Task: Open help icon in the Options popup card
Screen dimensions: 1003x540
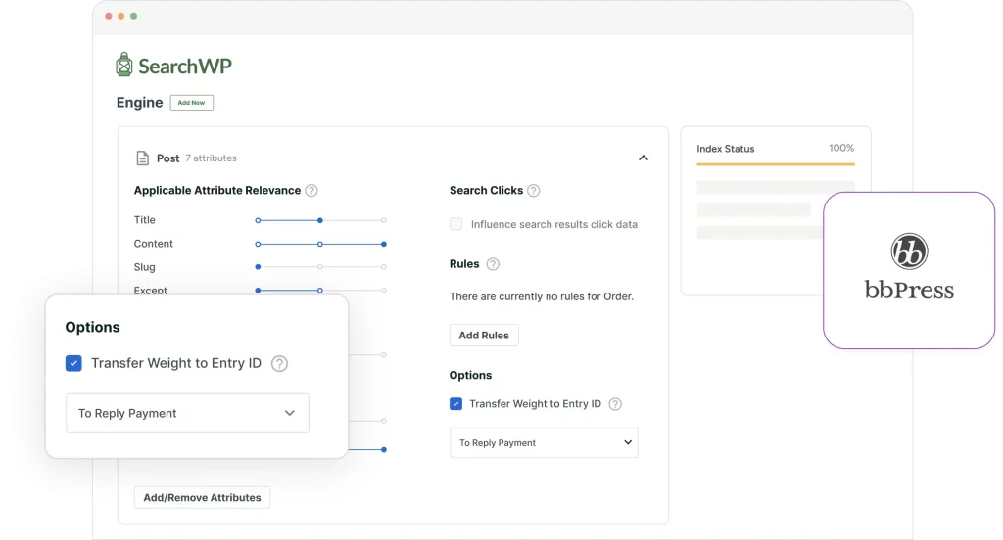Action: (279, 364)
